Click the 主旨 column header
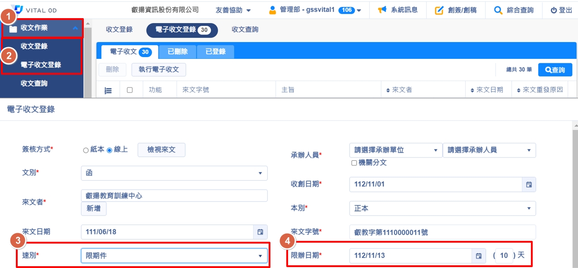The height and width of the screenshot is (268, 578). point(288,90)
